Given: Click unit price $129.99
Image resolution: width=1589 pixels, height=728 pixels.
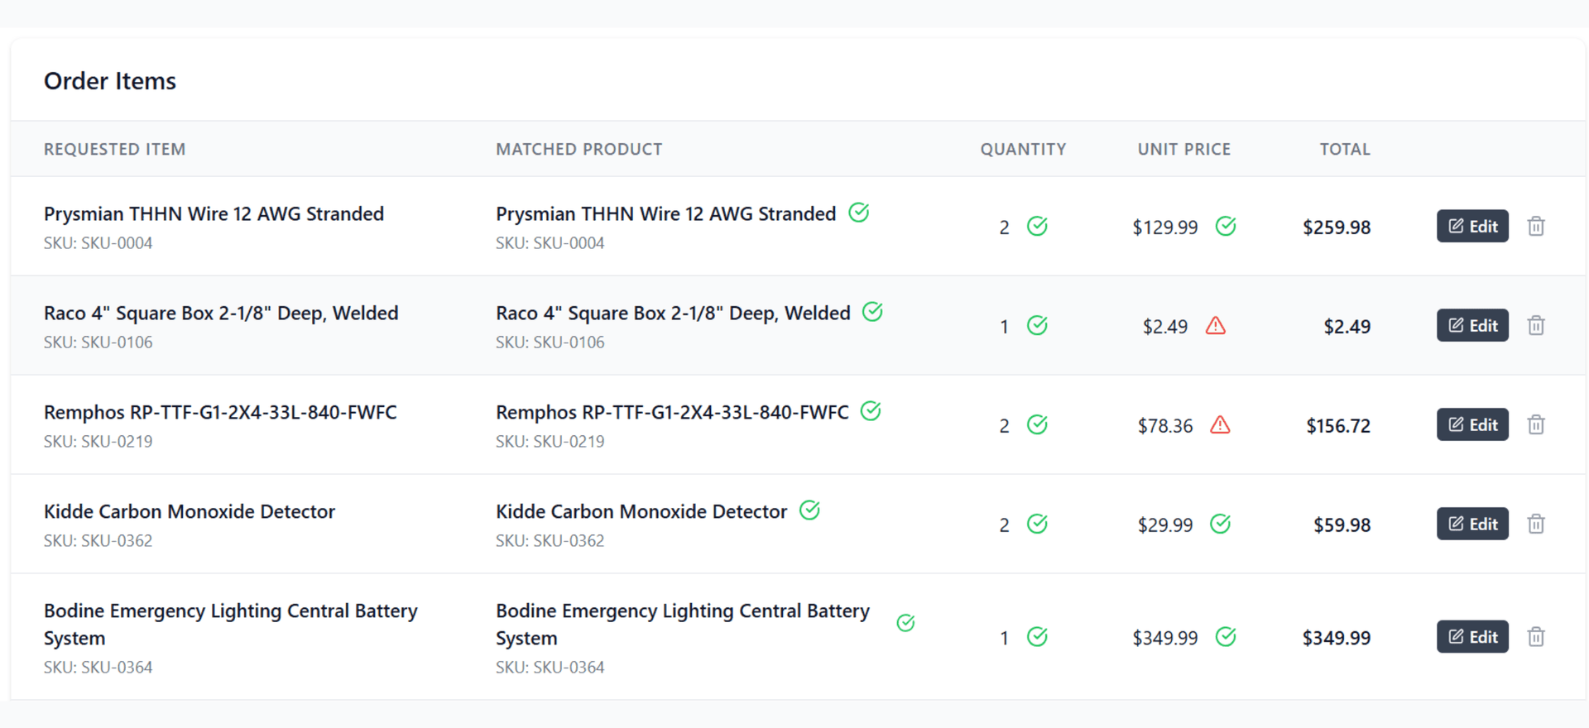Looking at the screenshot, I should click(1165, 227).
